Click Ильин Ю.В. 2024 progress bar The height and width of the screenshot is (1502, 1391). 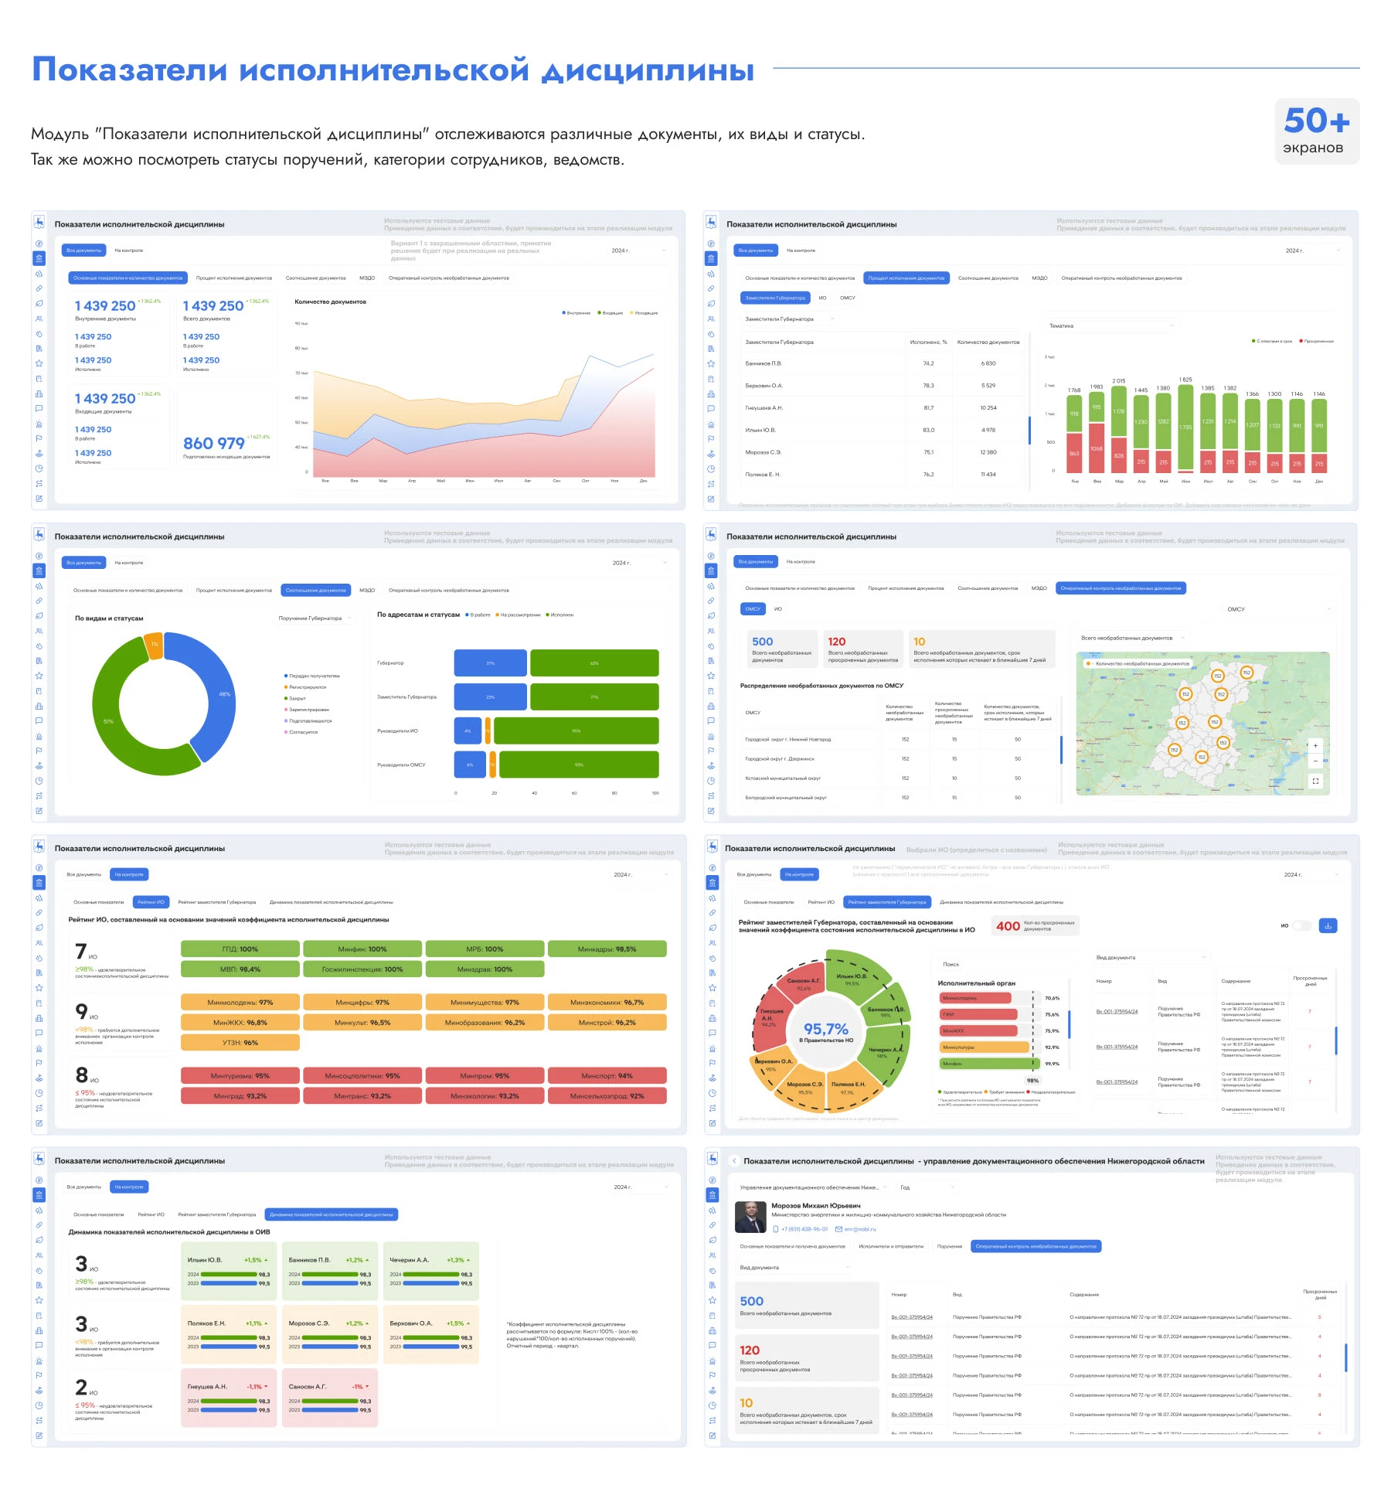pos(229,1274)
